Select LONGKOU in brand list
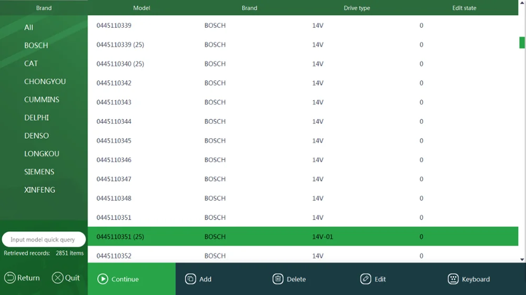Viewport: 526px width, 295px height. click(x=42, y=154)
